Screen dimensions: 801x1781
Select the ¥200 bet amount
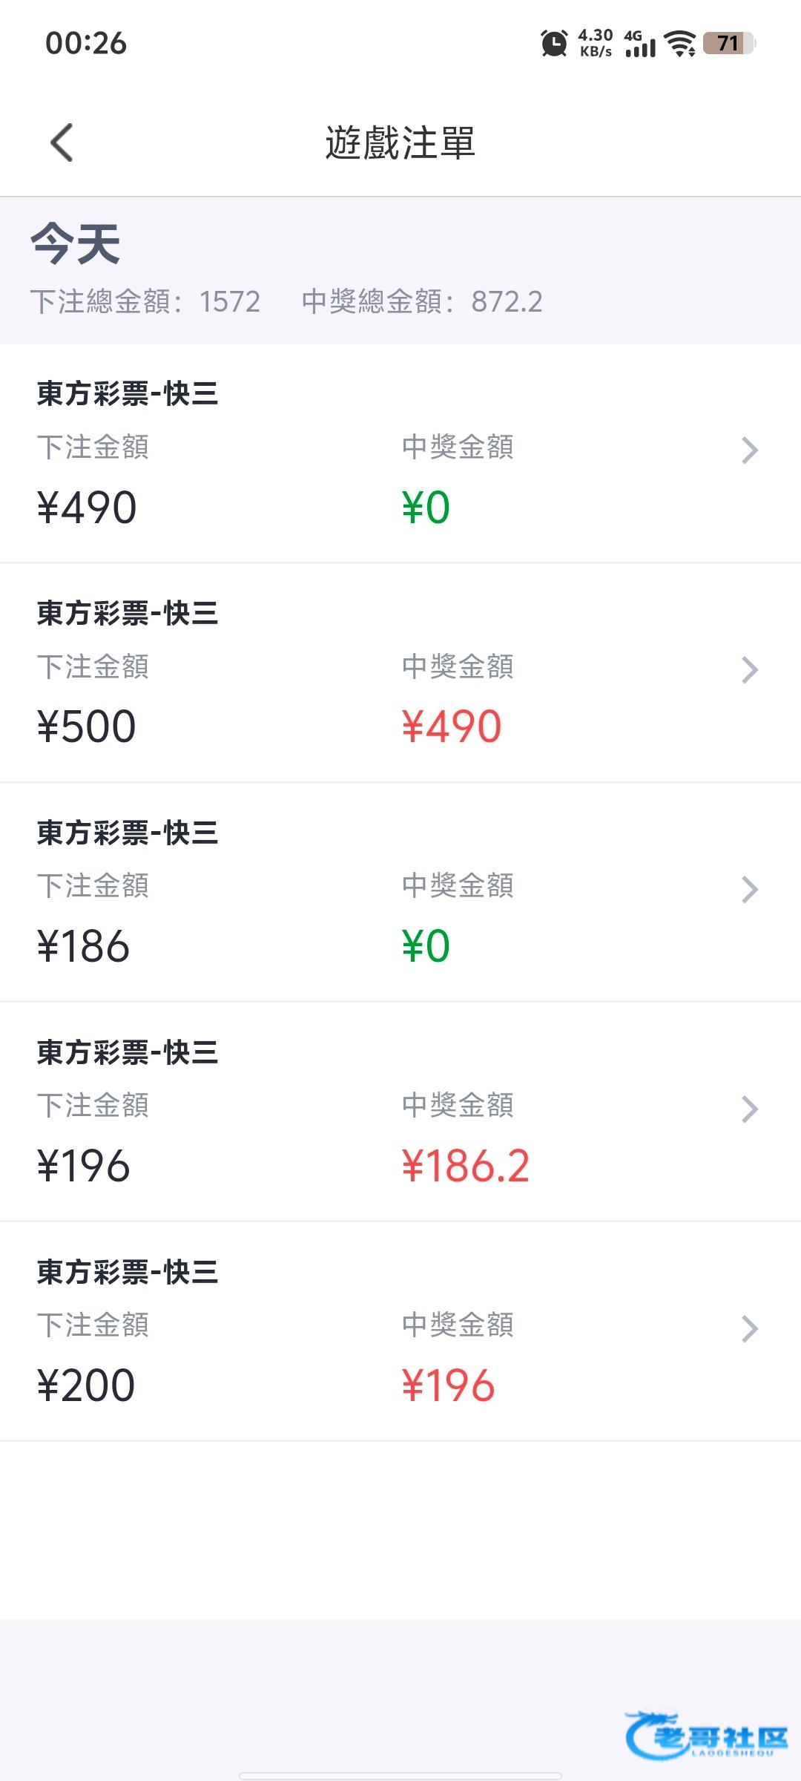coord(86,1385)
